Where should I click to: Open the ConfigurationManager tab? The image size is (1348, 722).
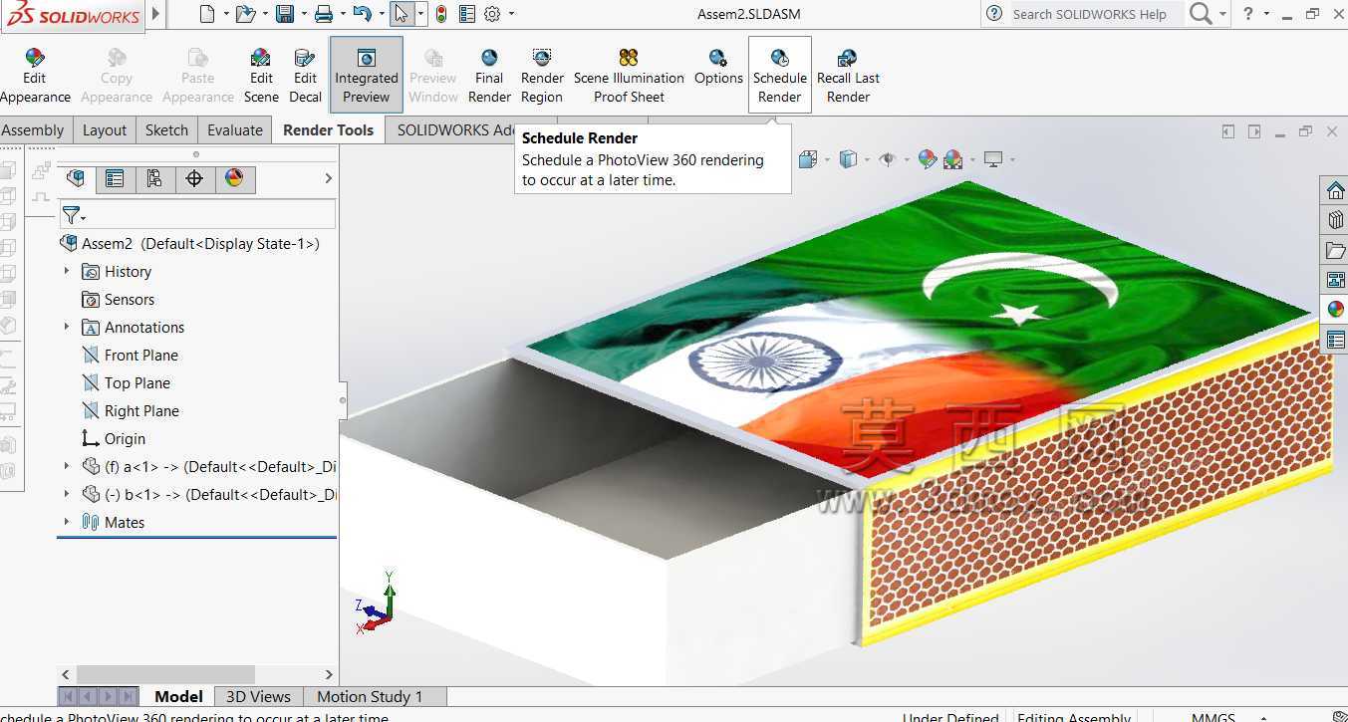154,178
